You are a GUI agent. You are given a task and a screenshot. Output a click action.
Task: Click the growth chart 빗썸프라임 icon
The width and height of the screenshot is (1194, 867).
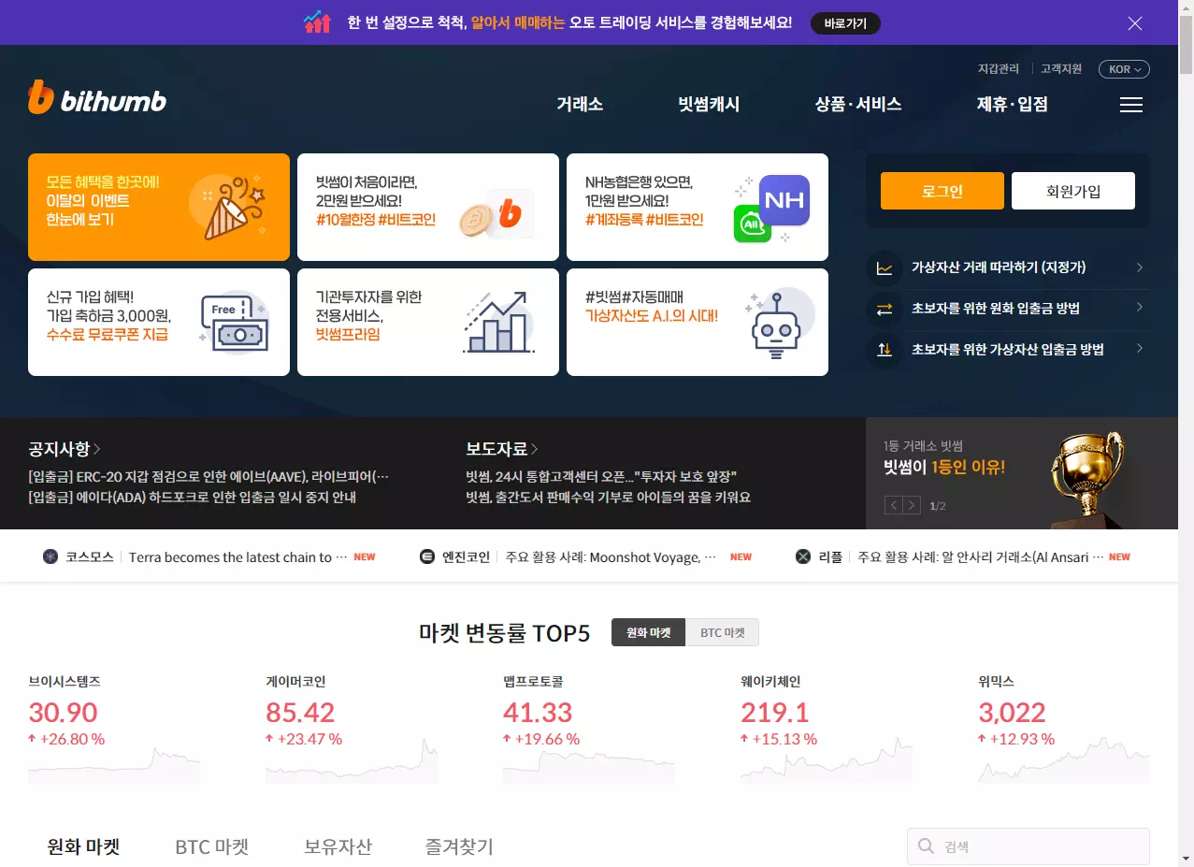(x=499, y=323)
